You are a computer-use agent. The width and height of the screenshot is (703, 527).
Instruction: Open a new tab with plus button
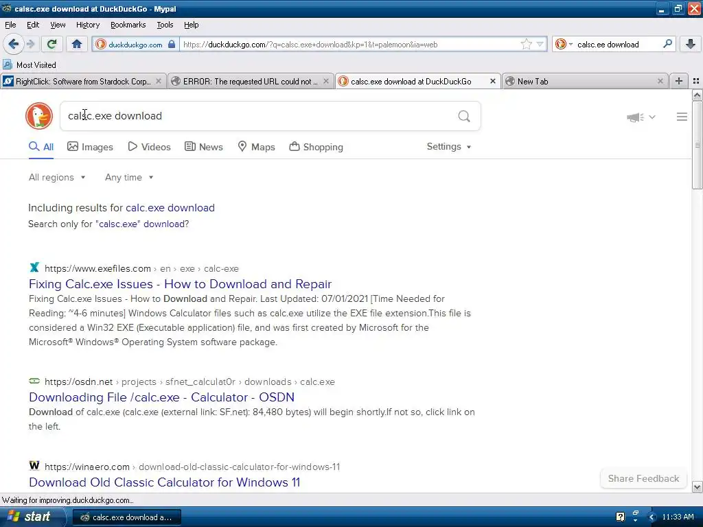coord(679,81)
